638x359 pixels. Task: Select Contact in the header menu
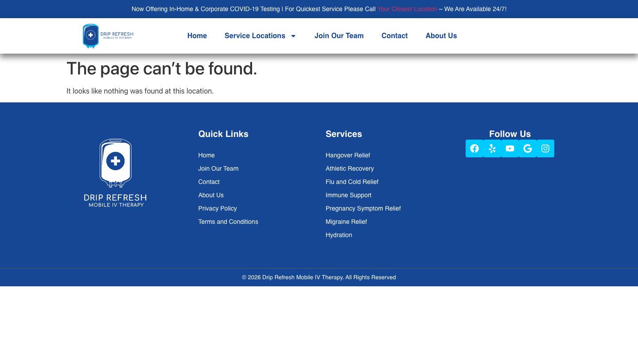point(394,36)
